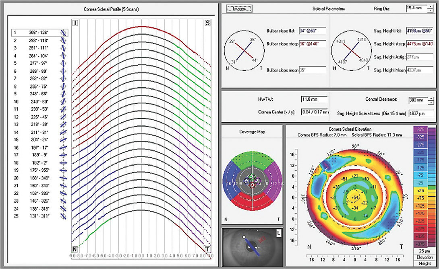Viewport: 439px width, 269px height.
Task: Click the meridian icon for scan 197°-17°
Action: (64, 147)
